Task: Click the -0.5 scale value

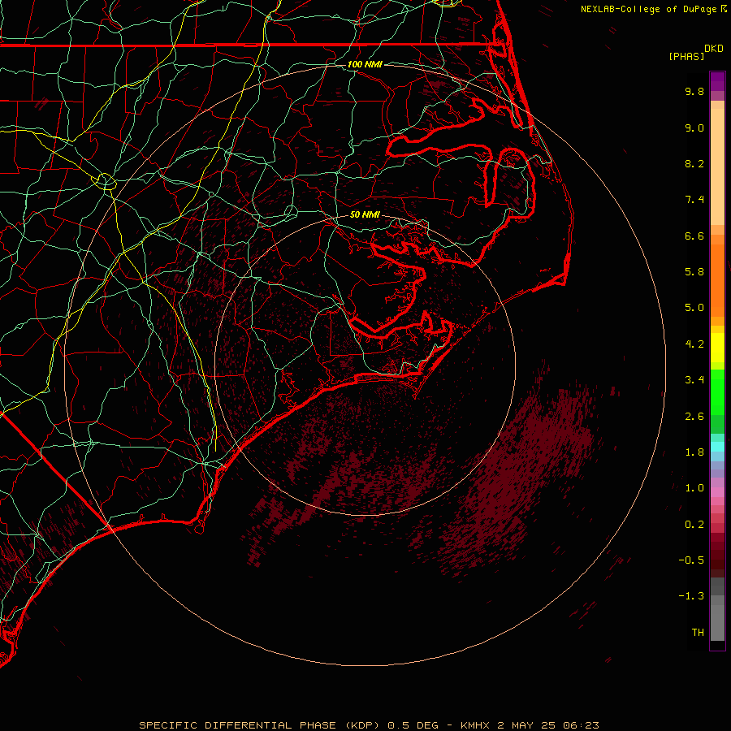Action: click(691, 560)
